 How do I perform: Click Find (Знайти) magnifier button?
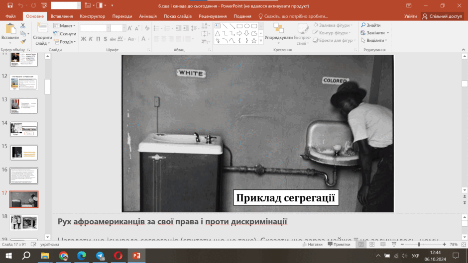coord(371,25)
